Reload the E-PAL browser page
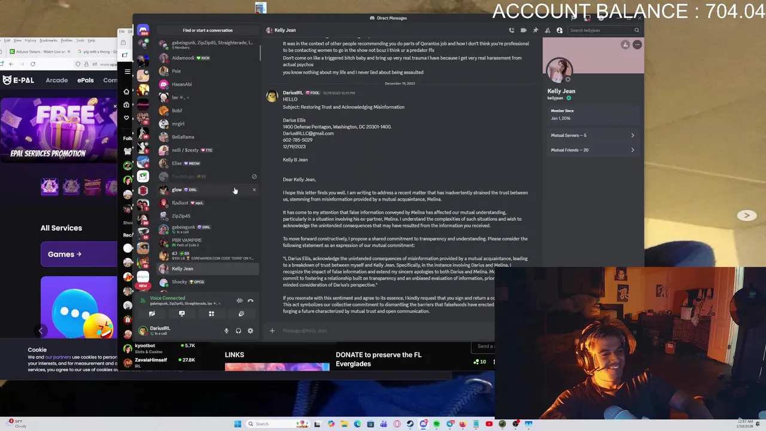 click(33, 64)
